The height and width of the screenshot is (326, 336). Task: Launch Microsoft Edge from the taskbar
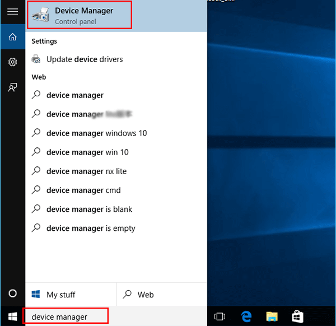[246, 316]
